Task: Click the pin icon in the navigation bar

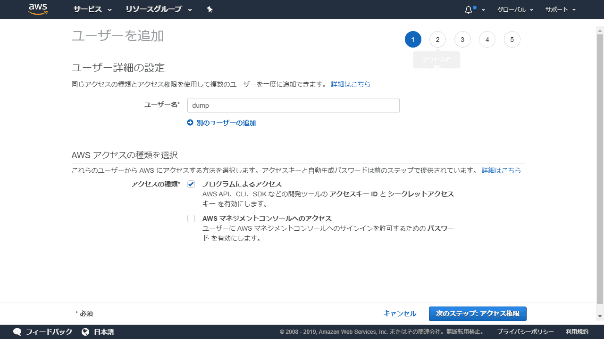Action: (210, 9)
